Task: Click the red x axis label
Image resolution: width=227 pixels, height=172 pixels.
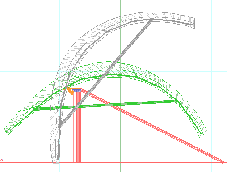Action: pyautogui.click(x=1, y=160)
